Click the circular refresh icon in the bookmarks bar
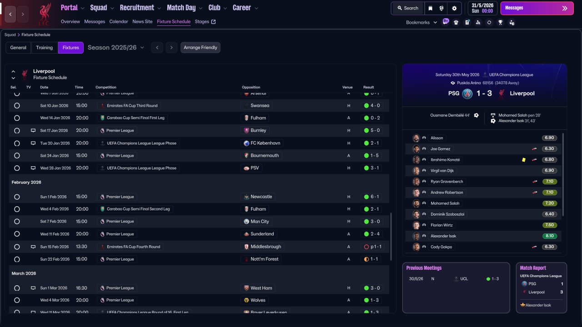The image size is (582, 327). pos(489,22)
